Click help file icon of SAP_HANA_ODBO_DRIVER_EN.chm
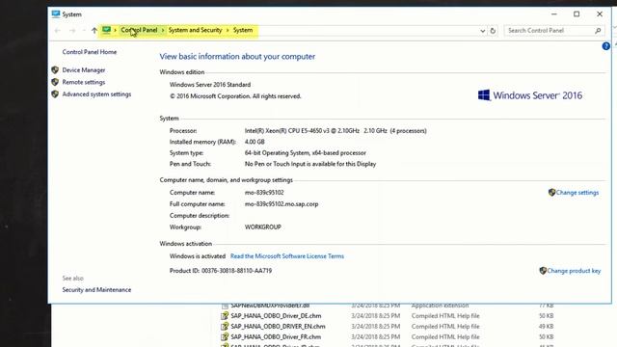Screen dimensions: 617x347 (225, 326)
